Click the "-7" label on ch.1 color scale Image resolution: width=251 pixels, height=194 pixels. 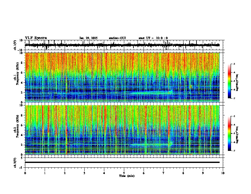coord(234,98)
